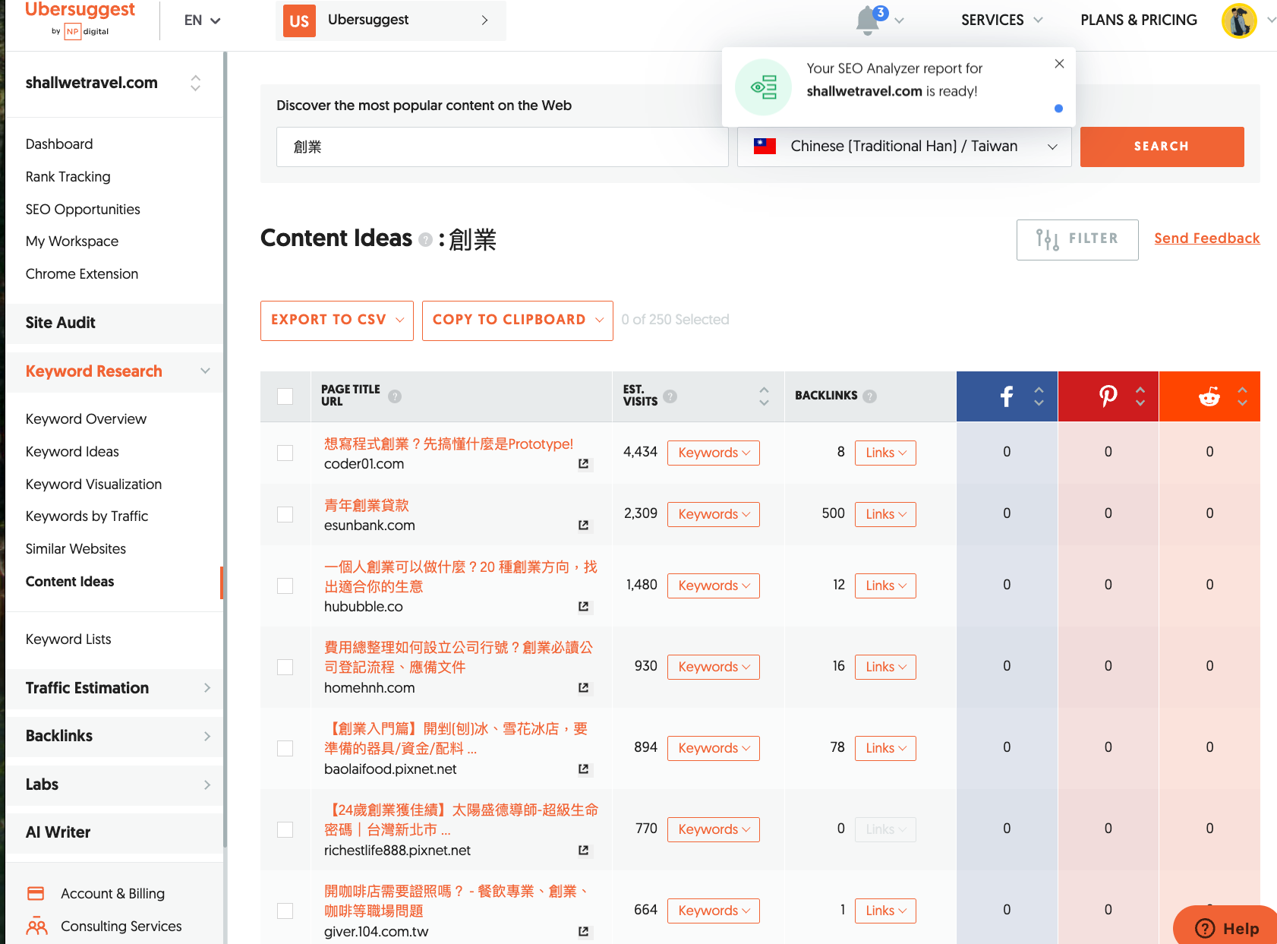1277x944 pixels.
Task: Open the Filter button
Action: coord(1077,240)
